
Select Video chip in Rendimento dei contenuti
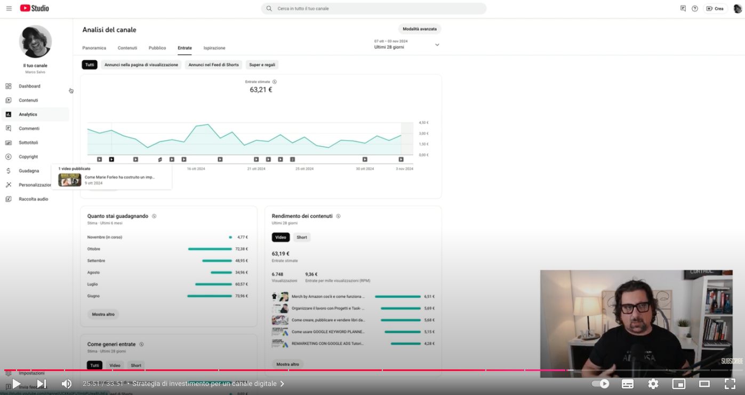281,238
